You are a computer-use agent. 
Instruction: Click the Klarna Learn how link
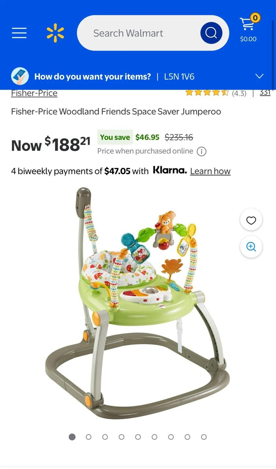click(x=210, y=171)
